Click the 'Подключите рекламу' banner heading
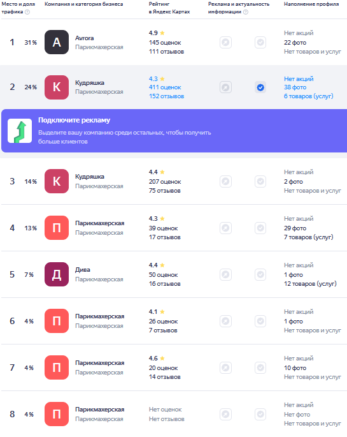This screenshot has height=437, width=347. pyautogui.click(x=74, y=120)
